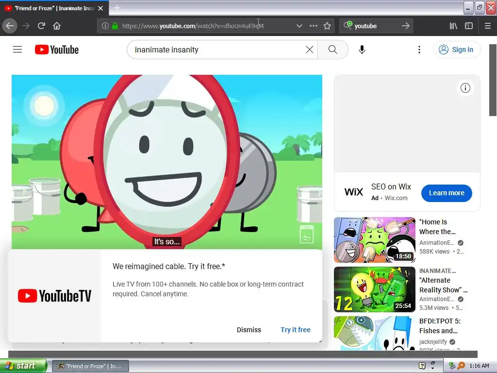Select Firefox taskbar button 'Friend or Froze'
Viewport: 497px width, 373px height.
click(90, 366)
